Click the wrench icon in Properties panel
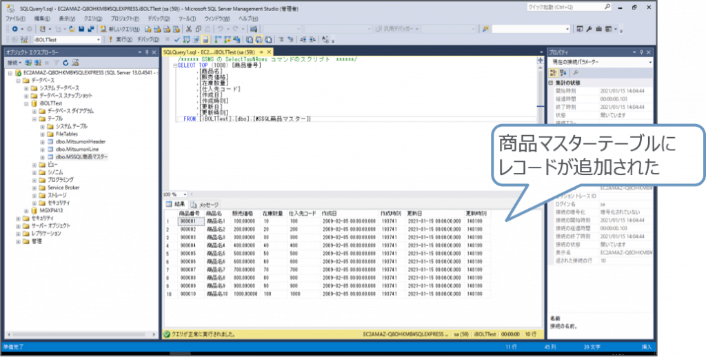The image size is (706, 357). click(576, 72)
